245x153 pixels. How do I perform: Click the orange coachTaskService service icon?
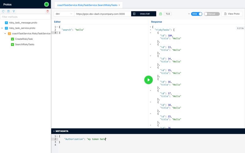(x=9, y=34)
